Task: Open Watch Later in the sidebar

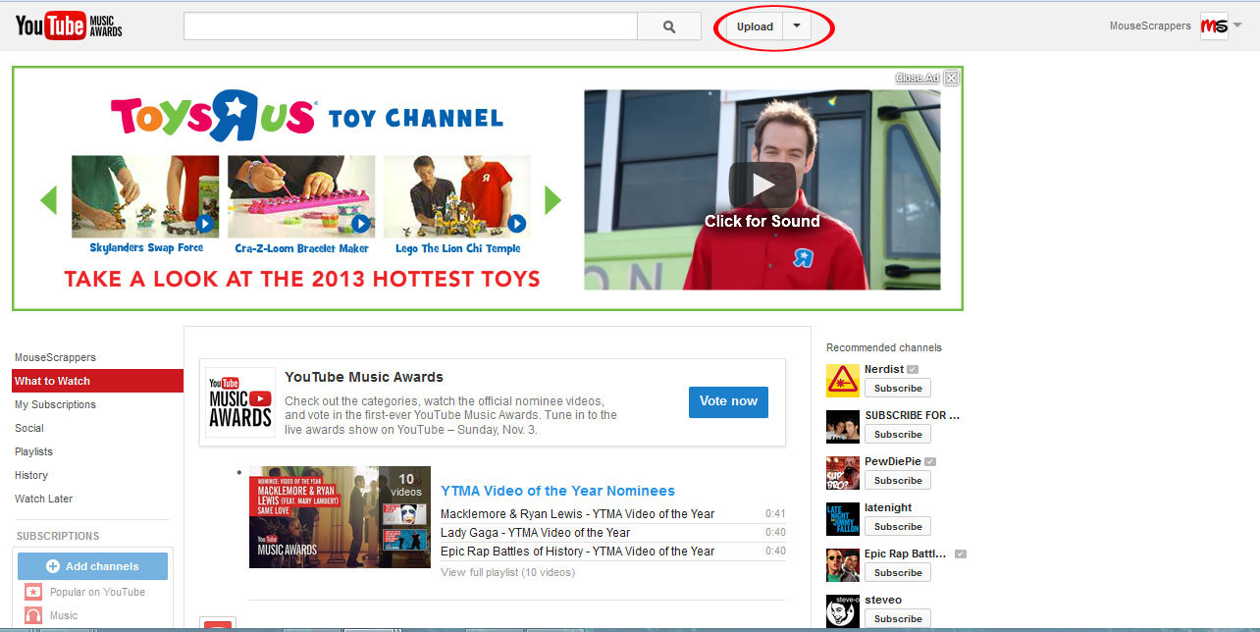Action: (44, 499)
